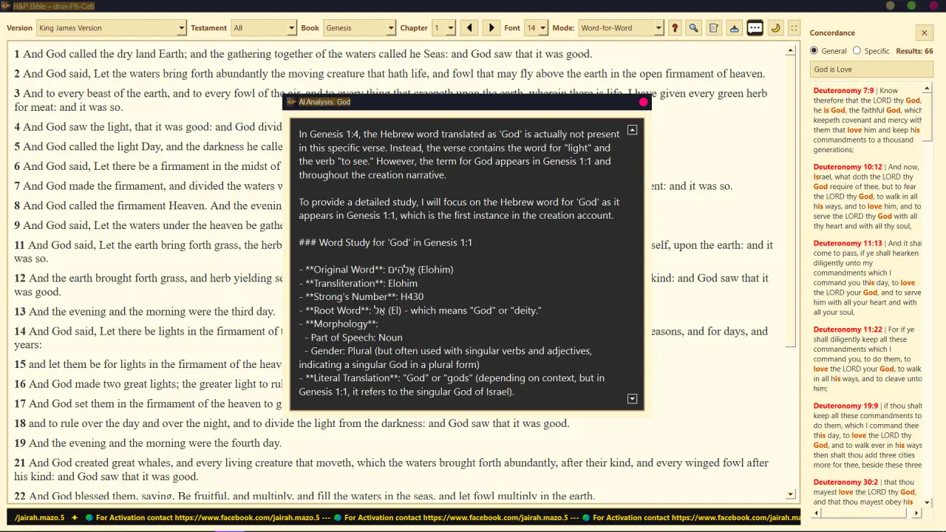Select the Specific concordance radio button
The height and width of the screenshot is (532, 946).
click(x=857, y=51)
